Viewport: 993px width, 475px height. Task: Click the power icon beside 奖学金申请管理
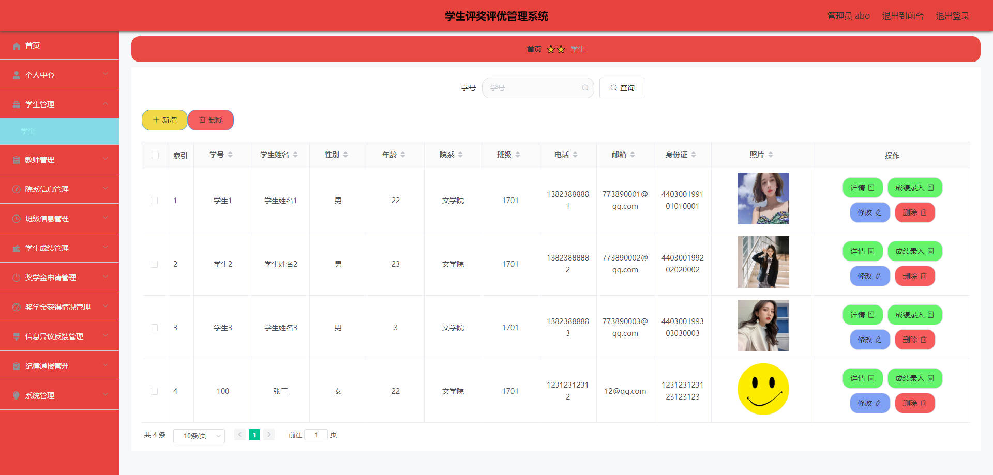(x=17, y=278)
